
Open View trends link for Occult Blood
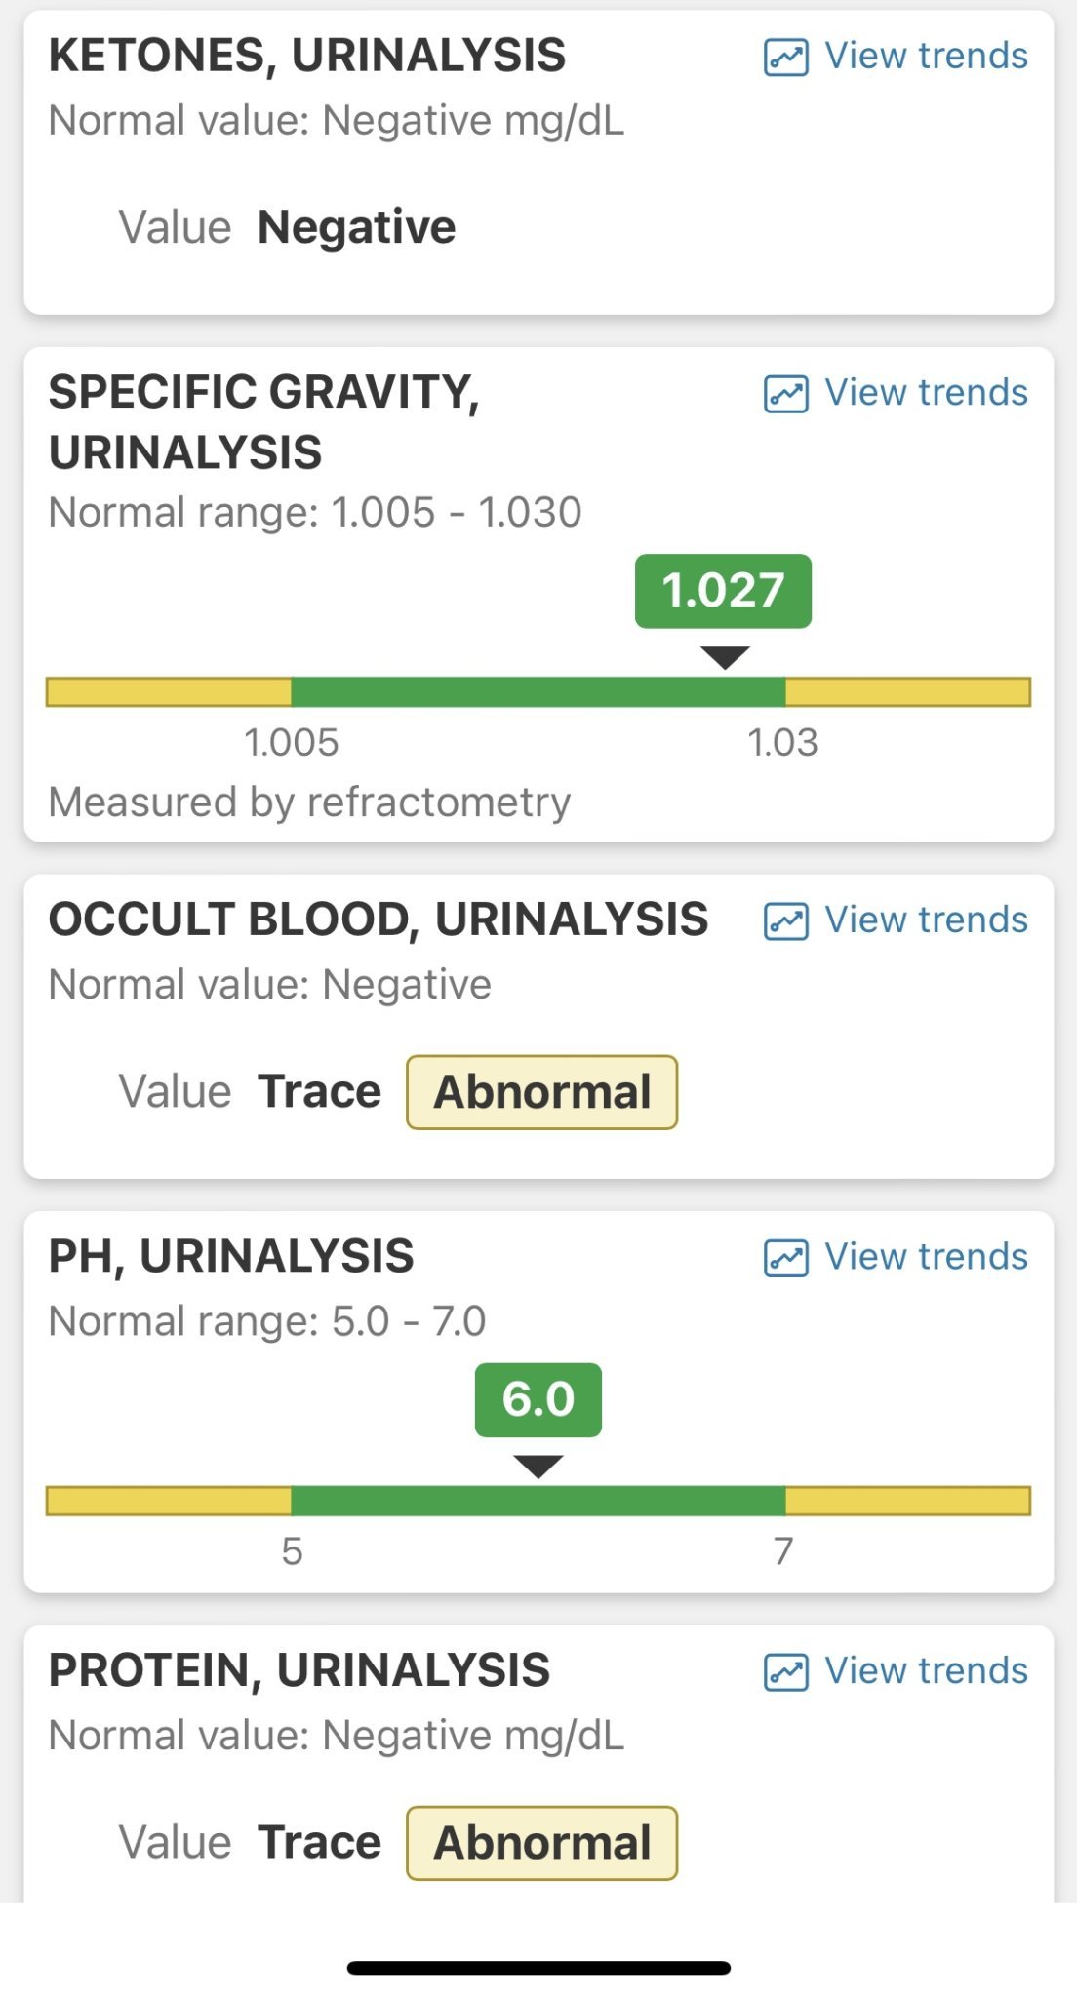(926, 920)
